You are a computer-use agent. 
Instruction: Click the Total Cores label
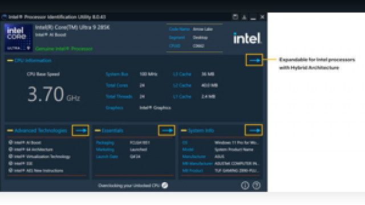tap(116, 85)
